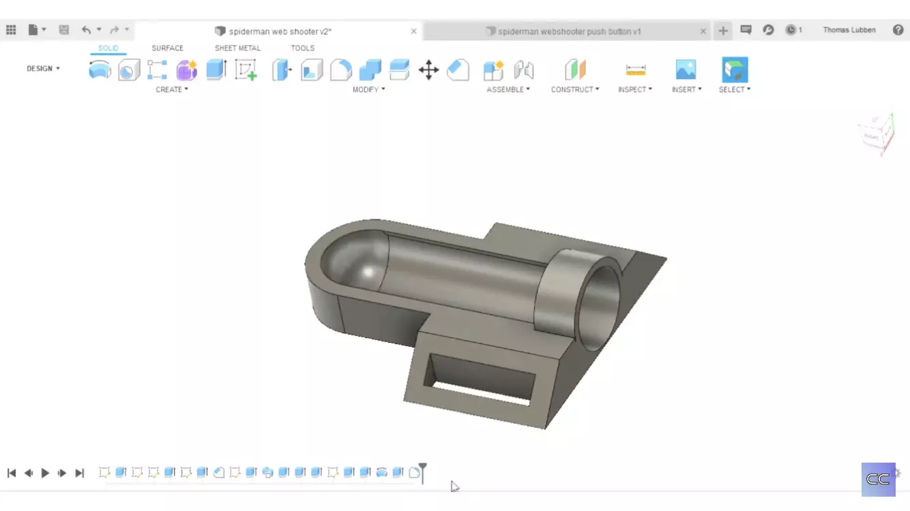
Task: Step back one timeline feature
Action: [29, 473]
